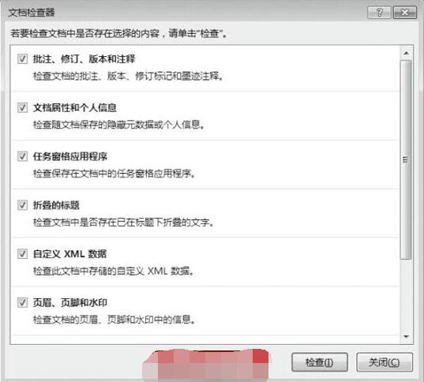Viewport: 424px width, 382px height.
Task: Click the help question mark icon
Action: (x=379, y=13)
